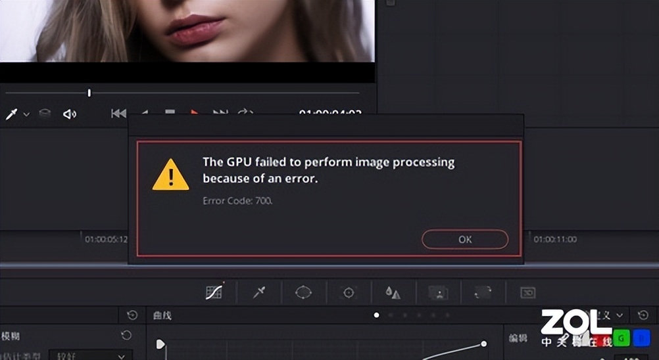Viewport: 659px width, 360px height.
Task: Open the Blur palette droplet icon
Action: tap(393, 292)
